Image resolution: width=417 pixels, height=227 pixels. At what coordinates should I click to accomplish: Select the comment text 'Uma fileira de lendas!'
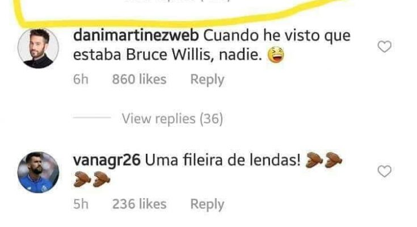click(223, 160)
